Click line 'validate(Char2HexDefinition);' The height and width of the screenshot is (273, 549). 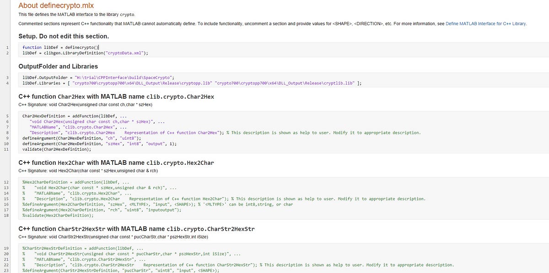[57, 149]
